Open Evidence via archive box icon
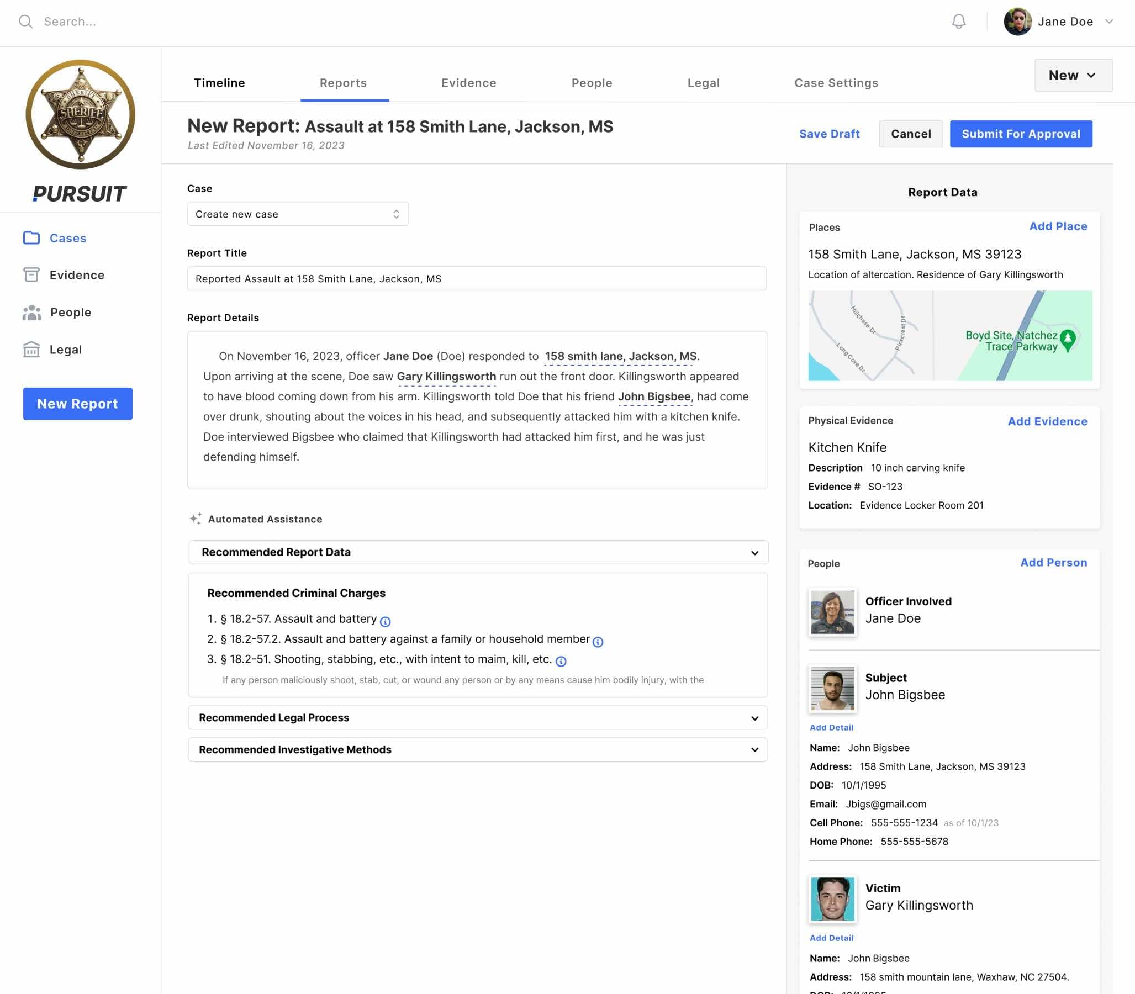 click(x=31, y=274)
